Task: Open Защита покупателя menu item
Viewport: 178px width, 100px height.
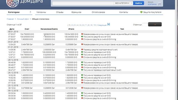Action: (x=152, y=12)
